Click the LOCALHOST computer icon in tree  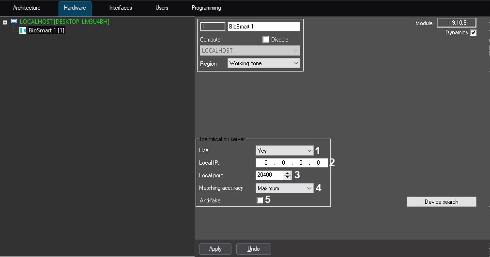[x=14, y=22]
